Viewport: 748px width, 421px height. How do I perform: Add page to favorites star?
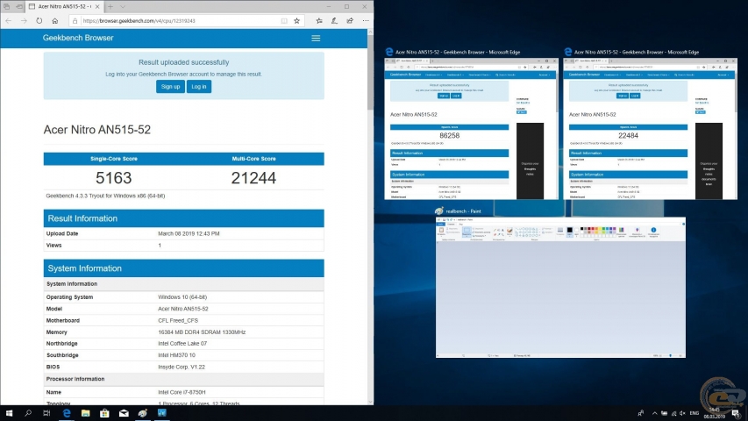point(296,21)
